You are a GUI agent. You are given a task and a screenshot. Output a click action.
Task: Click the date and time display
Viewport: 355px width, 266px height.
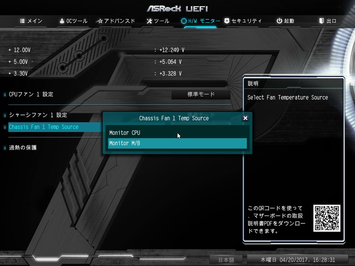pos(297,260)
